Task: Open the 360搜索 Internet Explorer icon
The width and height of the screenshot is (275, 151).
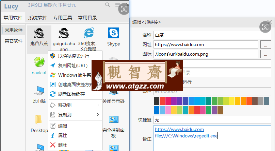Action: [89, 33]
